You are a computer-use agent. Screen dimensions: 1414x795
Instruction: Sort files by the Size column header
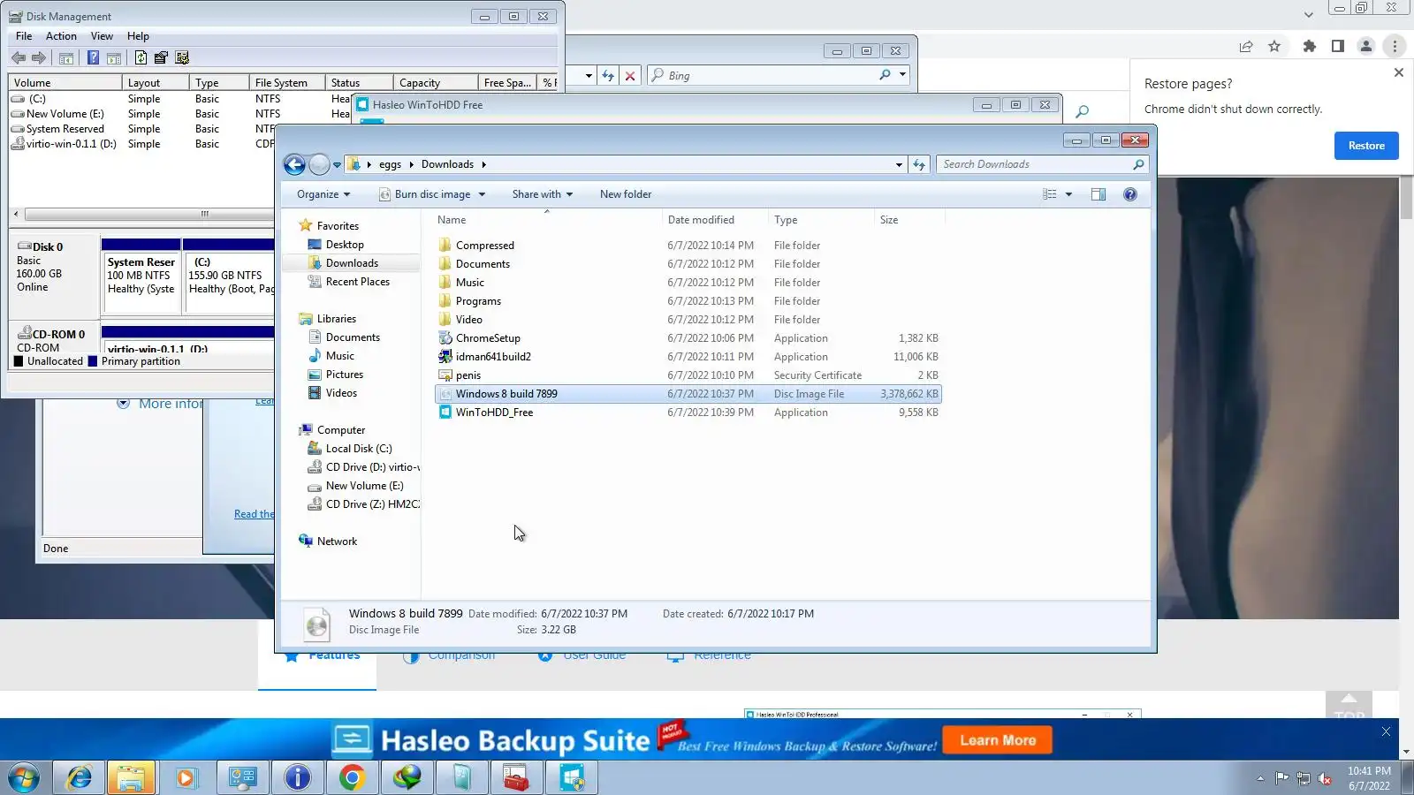click(909, 220)
